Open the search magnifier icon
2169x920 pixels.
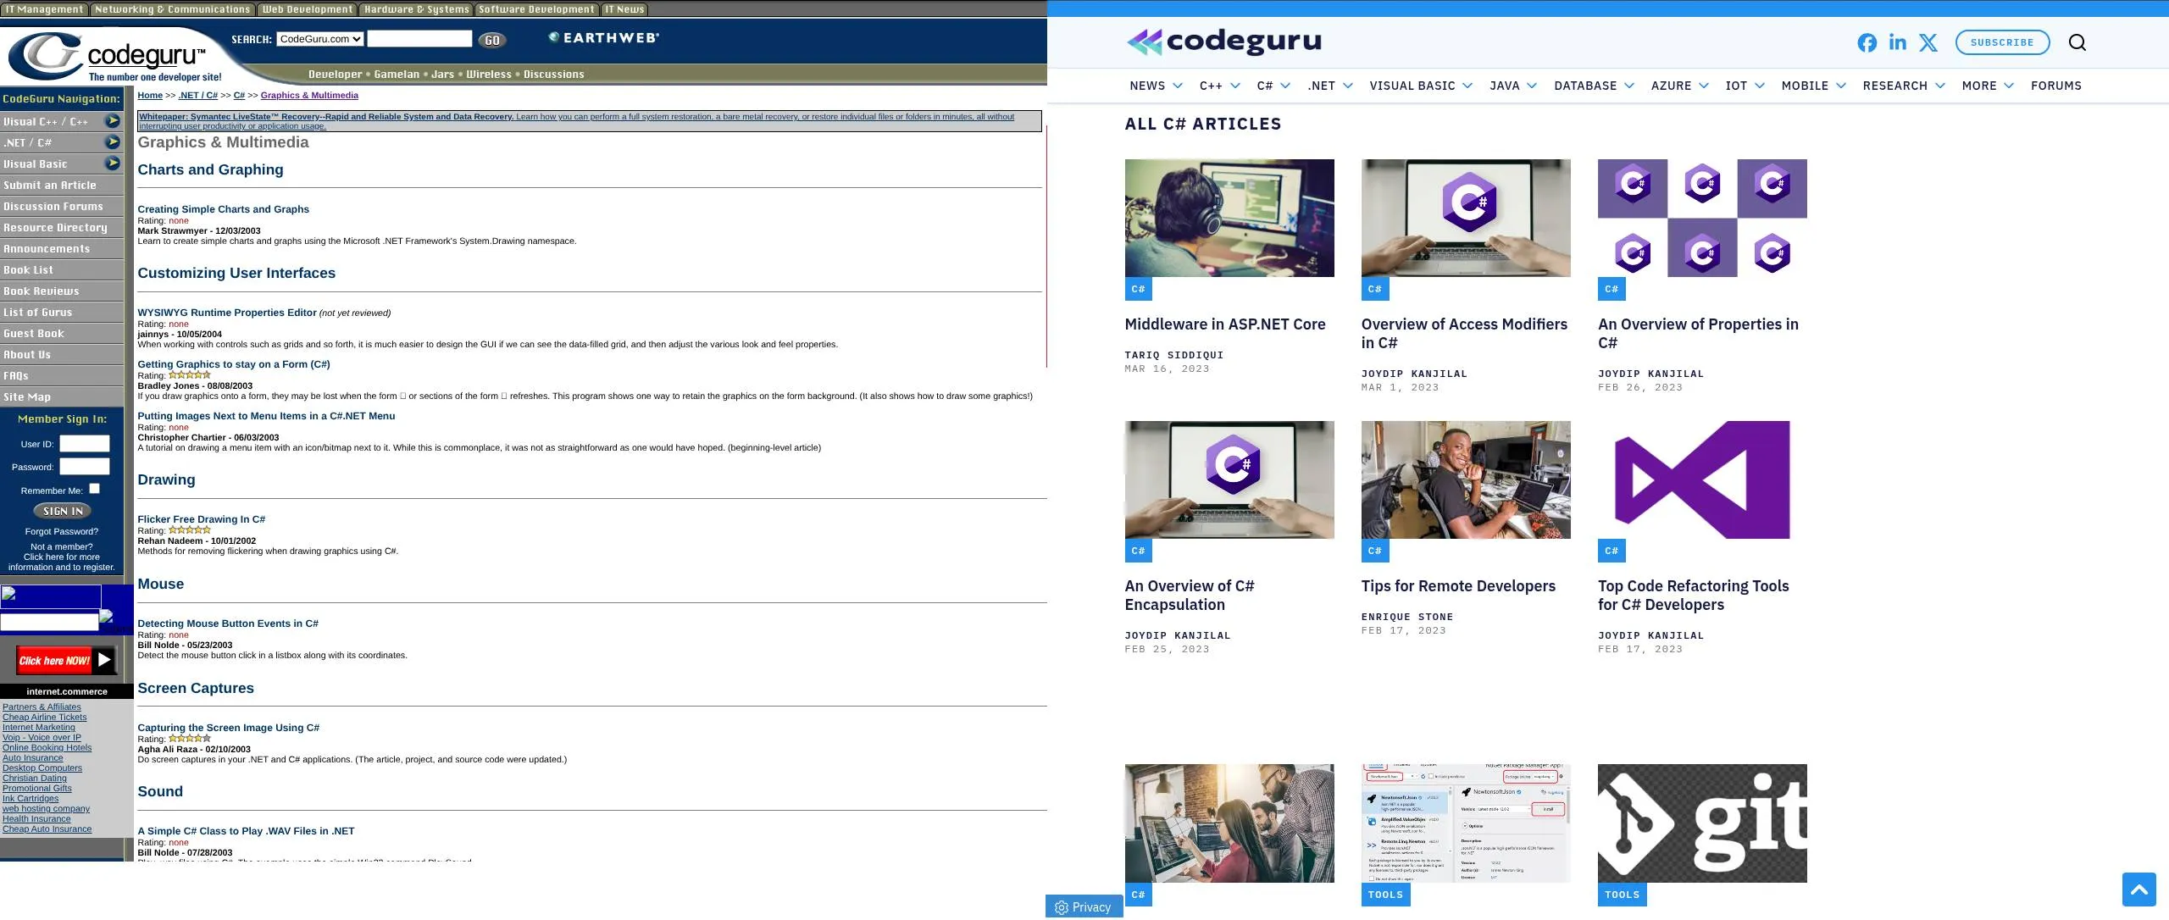pyautogui.click(x=2077, y=42)
